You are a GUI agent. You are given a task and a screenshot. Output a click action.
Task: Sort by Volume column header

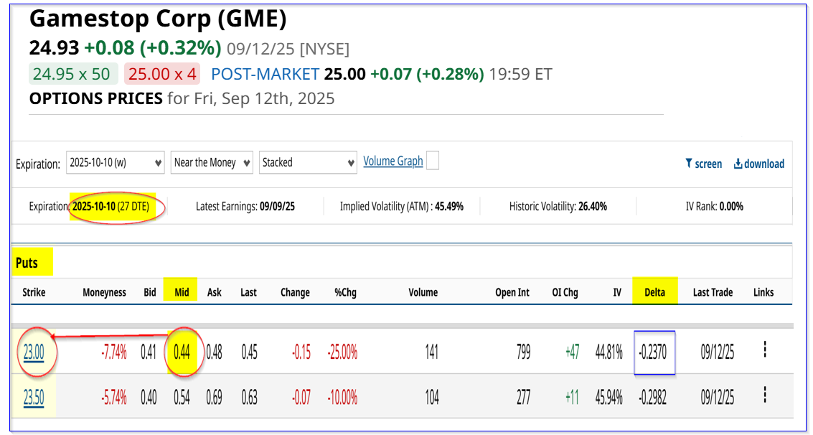[x=423, y=292]
